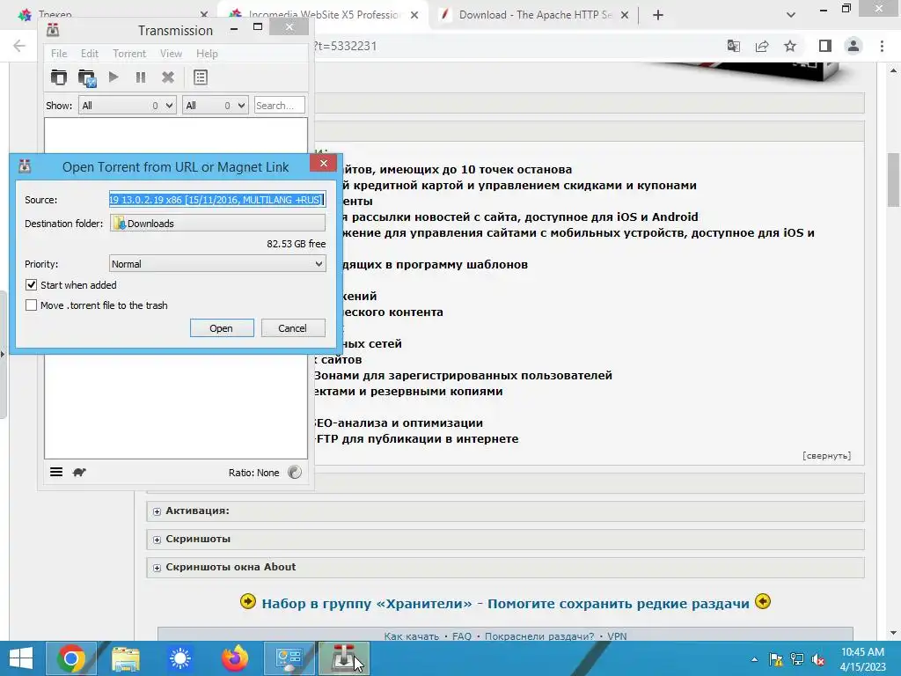The image size is (901, 676).
Task: Remove torrent with the X toolbar icon
Action: [x=168, y=77]
